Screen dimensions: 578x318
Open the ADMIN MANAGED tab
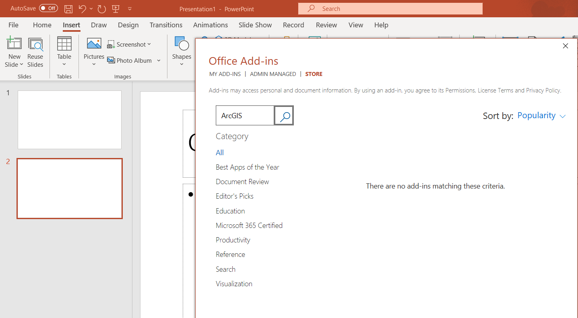pos(273,74)
